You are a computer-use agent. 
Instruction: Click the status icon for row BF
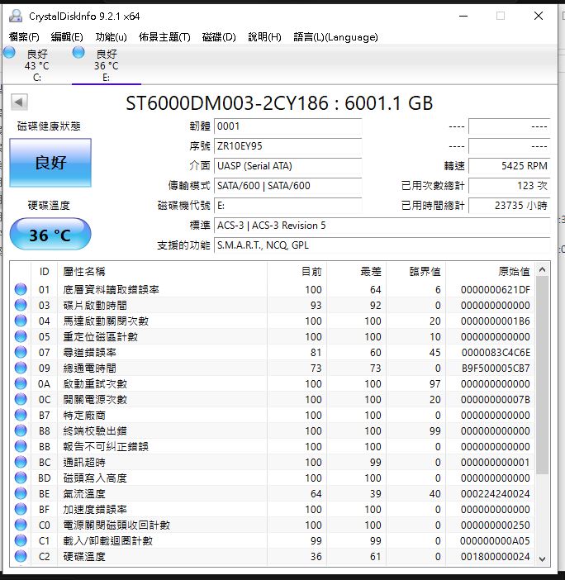tap(21, 509)
